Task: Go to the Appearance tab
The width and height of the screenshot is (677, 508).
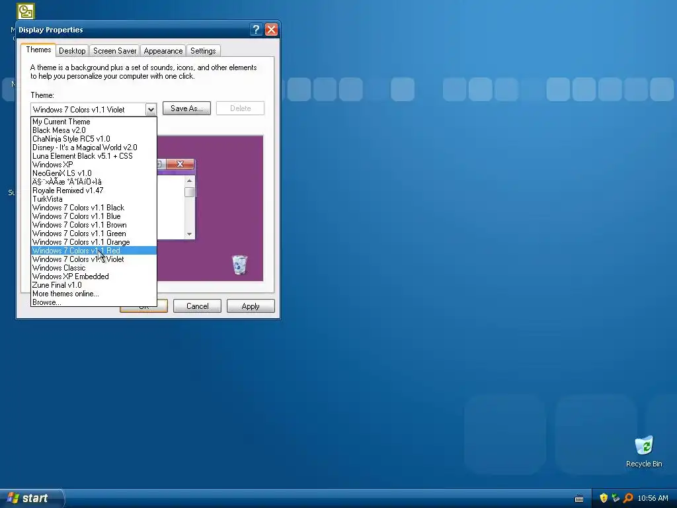Action: point(163,51)
